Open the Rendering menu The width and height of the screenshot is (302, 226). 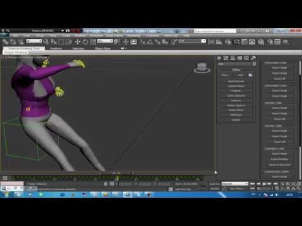[x=133, y=36]
